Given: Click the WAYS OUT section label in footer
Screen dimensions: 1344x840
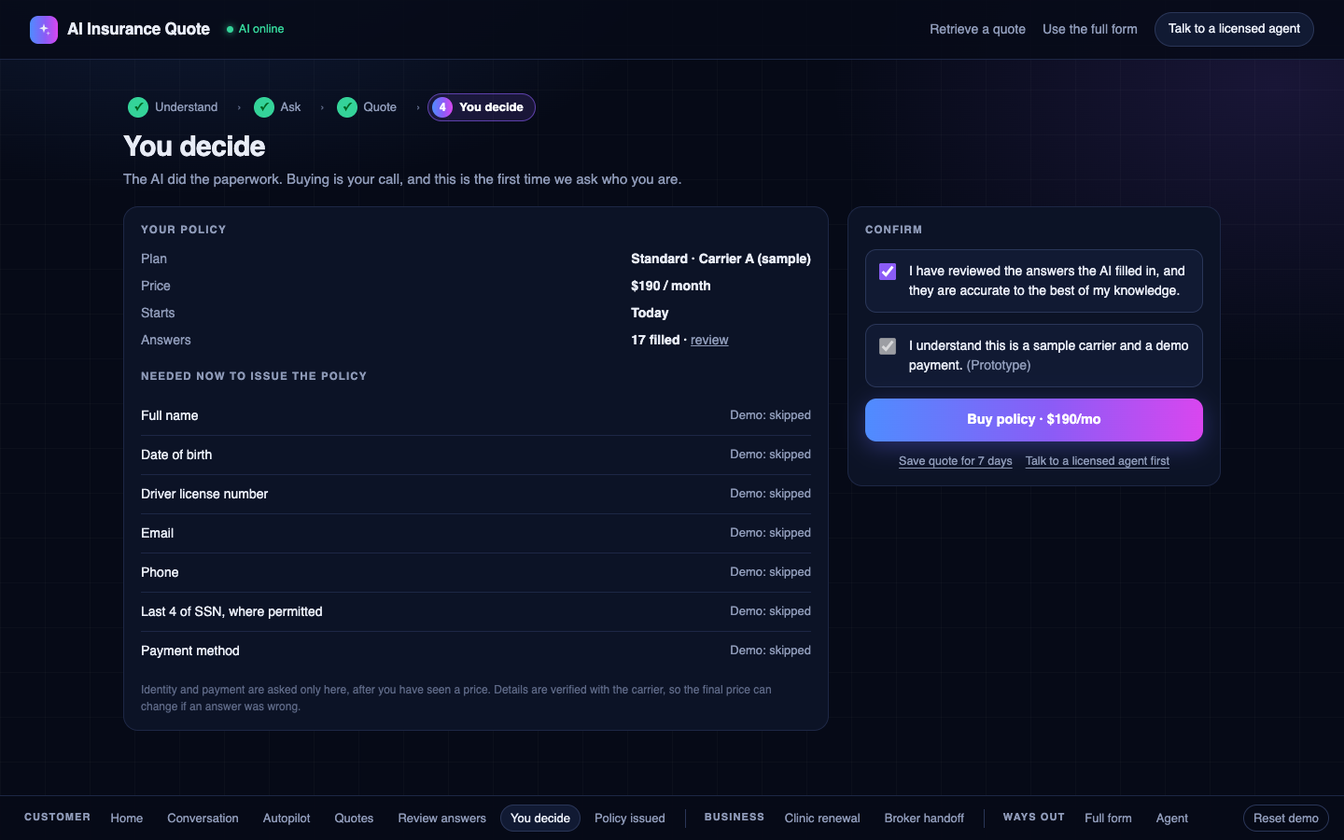Looking at the screenshot, I should point(1034,817).
